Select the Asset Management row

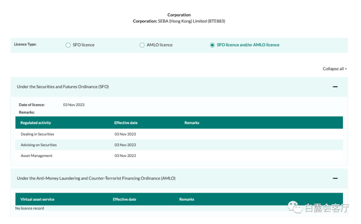[x=179, y=156]
